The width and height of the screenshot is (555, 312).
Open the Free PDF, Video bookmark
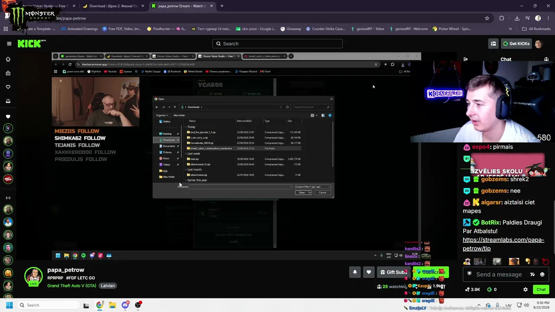(122, 29)
